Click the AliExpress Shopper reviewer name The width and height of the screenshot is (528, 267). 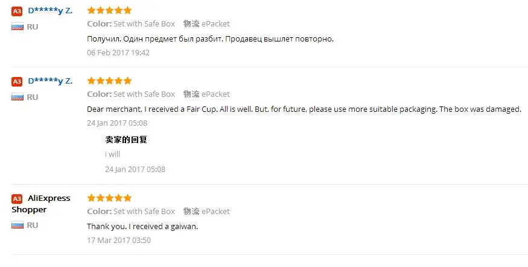[41, 204]
